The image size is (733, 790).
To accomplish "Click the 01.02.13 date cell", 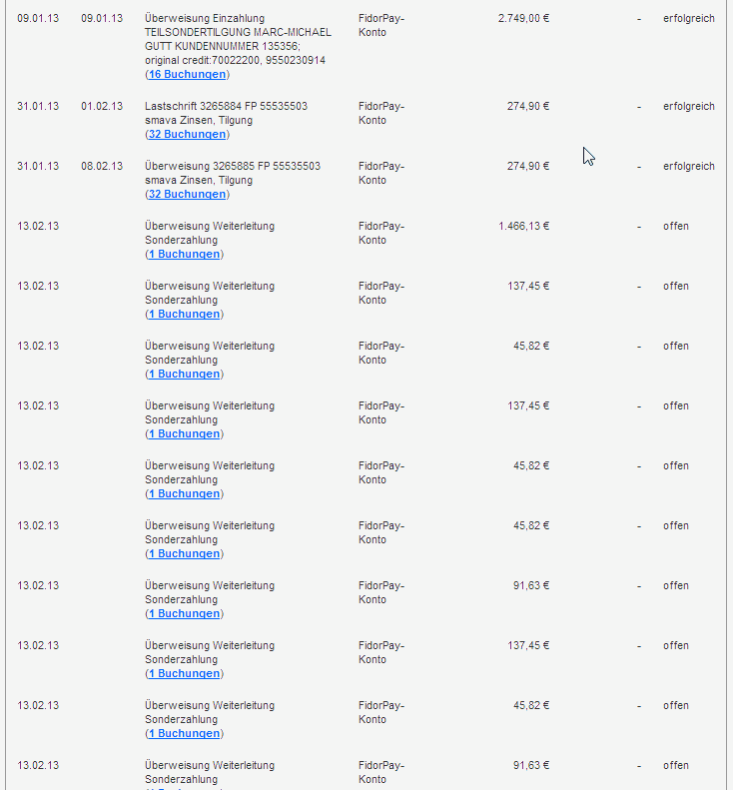I will 102,106.
